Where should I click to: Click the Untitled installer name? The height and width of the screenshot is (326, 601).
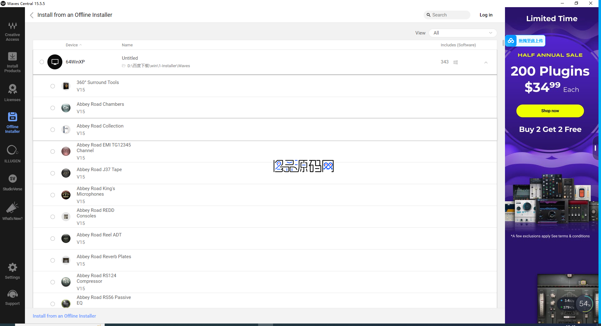[x=130, y=58]
